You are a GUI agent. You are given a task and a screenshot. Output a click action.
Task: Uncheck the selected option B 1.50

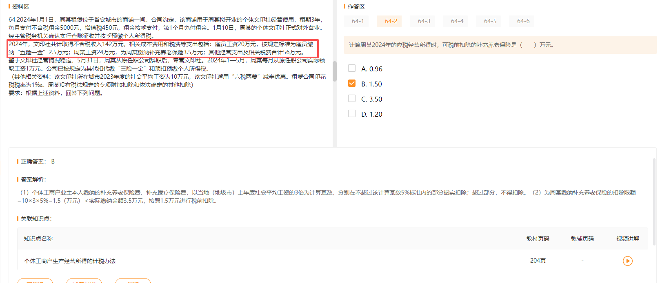352,84
